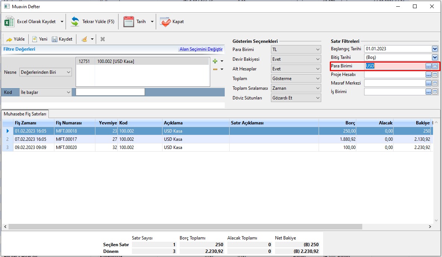Click the Masraf Merkezi input field

point(395,83)
